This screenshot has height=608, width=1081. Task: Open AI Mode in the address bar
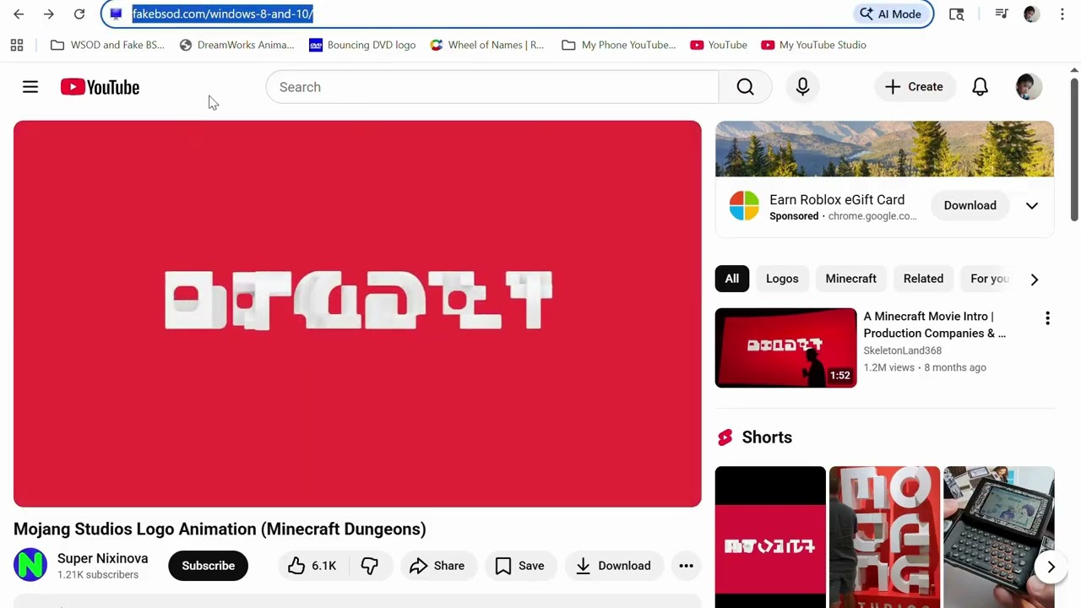coord(891,14)
